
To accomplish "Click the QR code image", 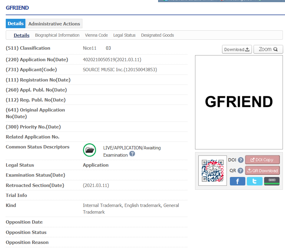I will click(213, 171).
